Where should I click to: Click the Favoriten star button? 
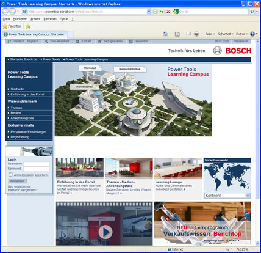[12, 26]
